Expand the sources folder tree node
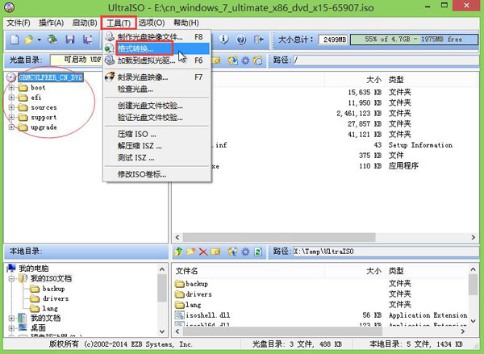 (x=11, y=107)
